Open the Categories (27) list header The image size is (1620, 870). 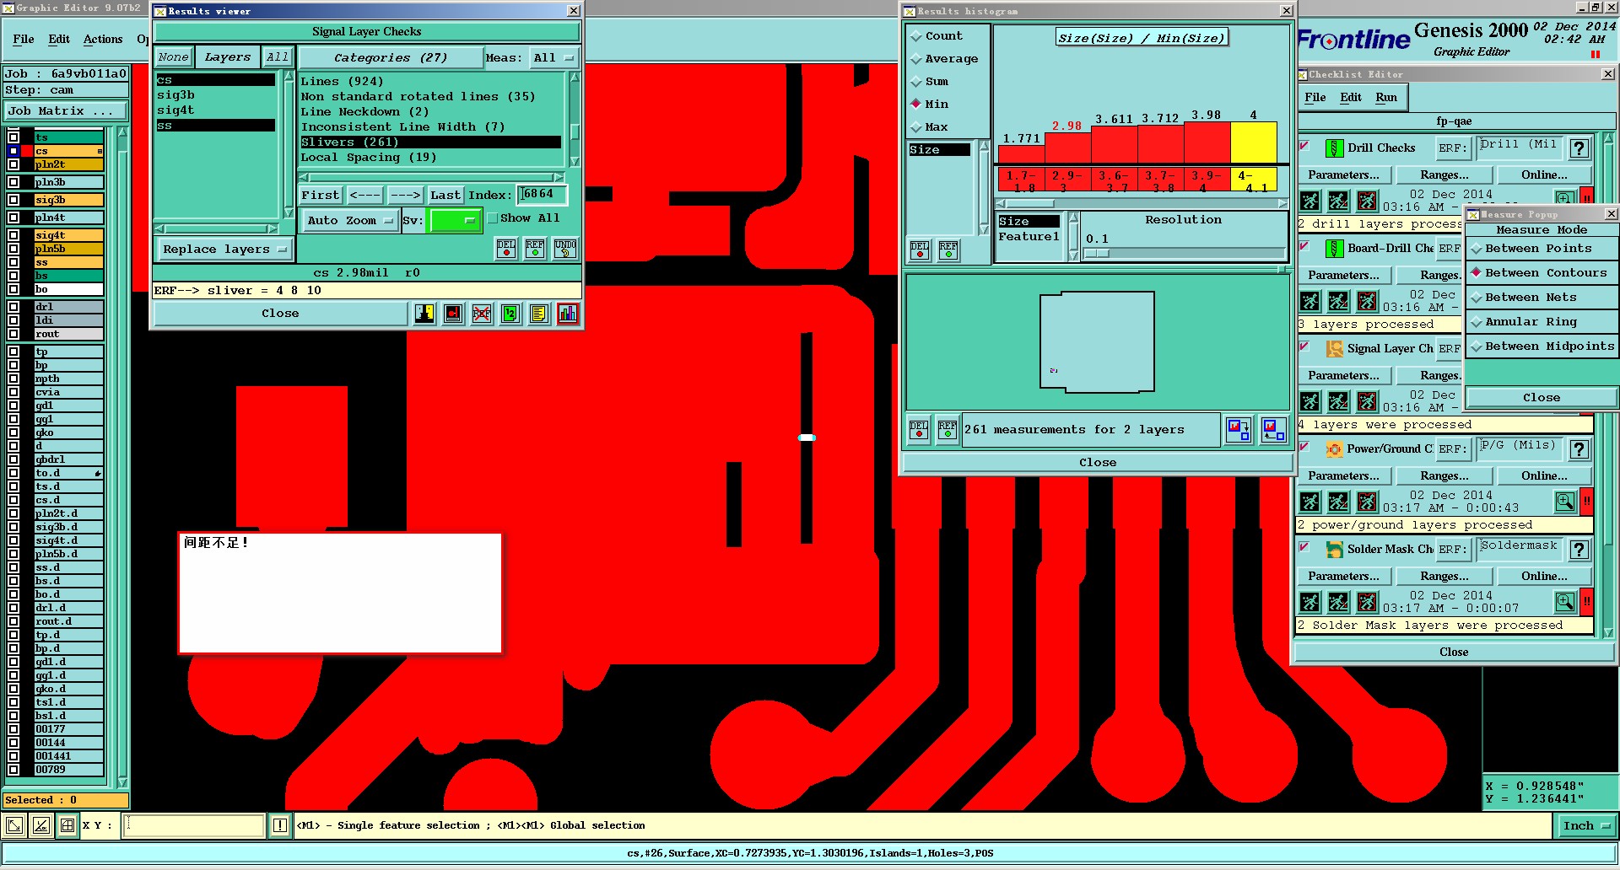(391, 58)
